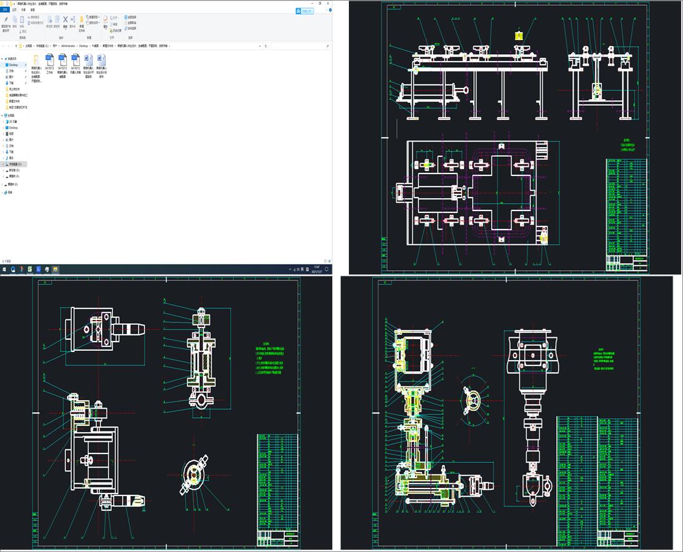
Task: Click the Windows Start button
Action: pos(4,270)
